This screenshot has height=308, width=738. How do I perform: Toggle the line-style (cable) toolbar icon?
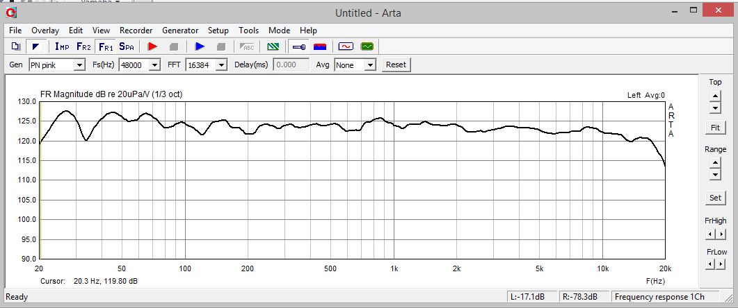(299, 46)
